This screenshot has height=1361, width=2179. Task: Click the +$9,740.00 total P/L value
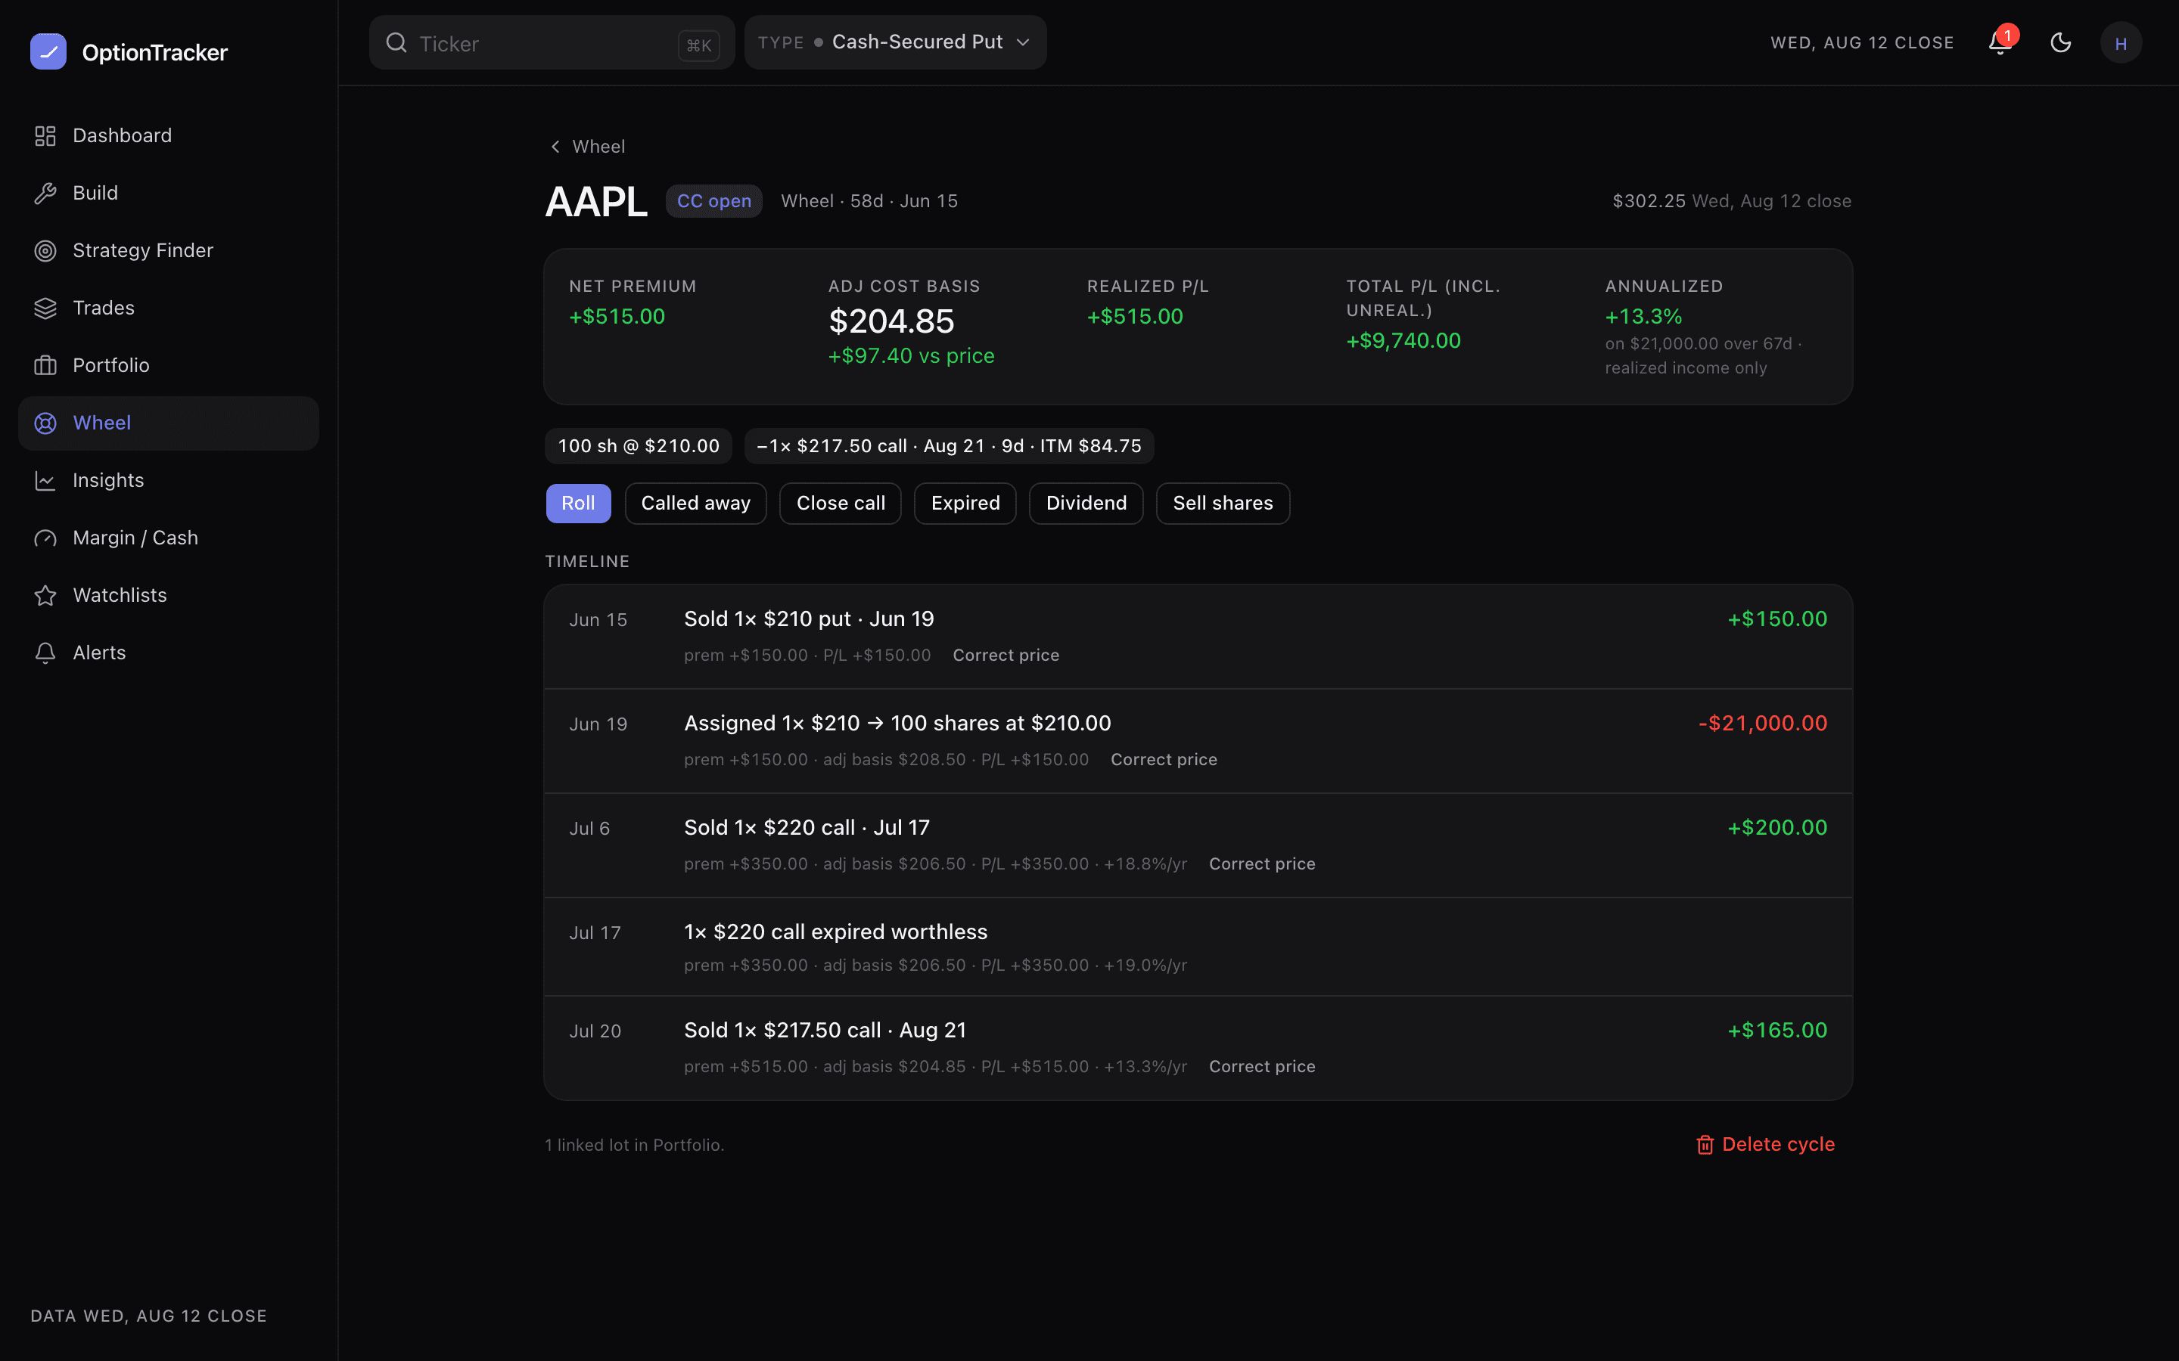tap(1403, 341)
